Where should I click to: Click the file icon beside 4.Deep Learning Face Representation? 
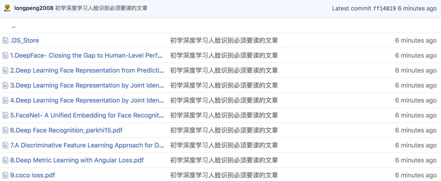pyautogui.click(x=5, y=101)
